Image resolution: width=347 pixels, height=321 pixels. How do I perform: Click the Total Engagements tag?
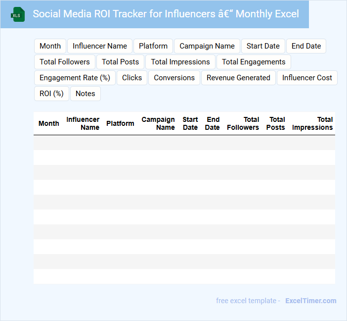[254, 62]
